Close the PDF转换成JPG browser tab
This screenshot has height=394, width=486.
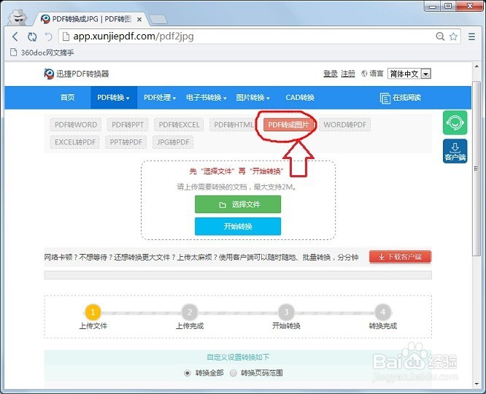pos(139,19)
